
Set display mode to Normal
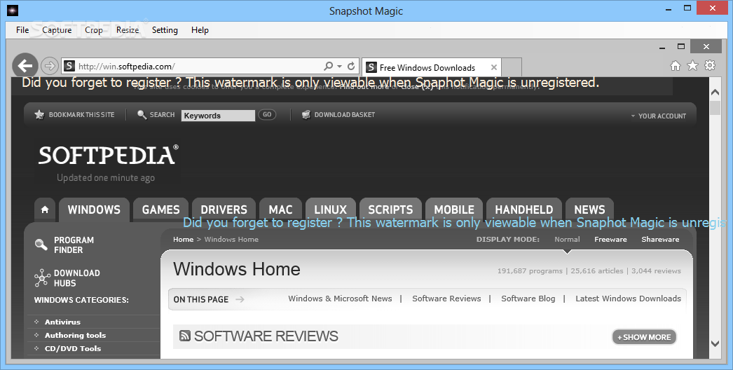pyautogui.click(x=567, y=239)
